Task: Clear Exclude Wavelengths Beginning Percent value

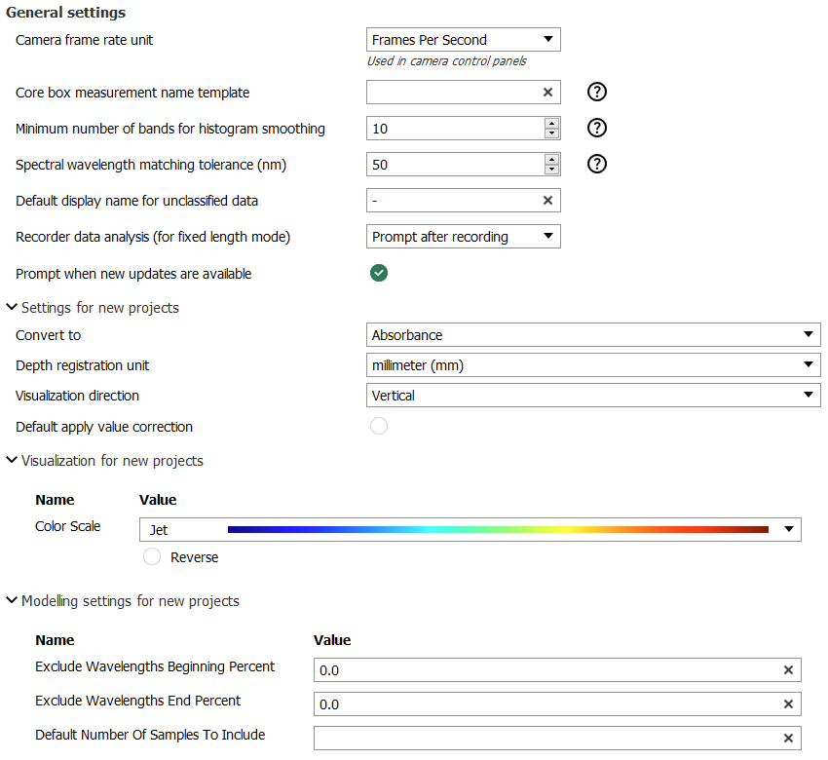Action: [788, 669]
